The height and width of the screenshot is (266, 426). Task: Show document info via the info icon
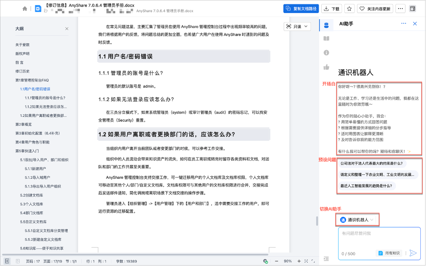coord(326,53)
